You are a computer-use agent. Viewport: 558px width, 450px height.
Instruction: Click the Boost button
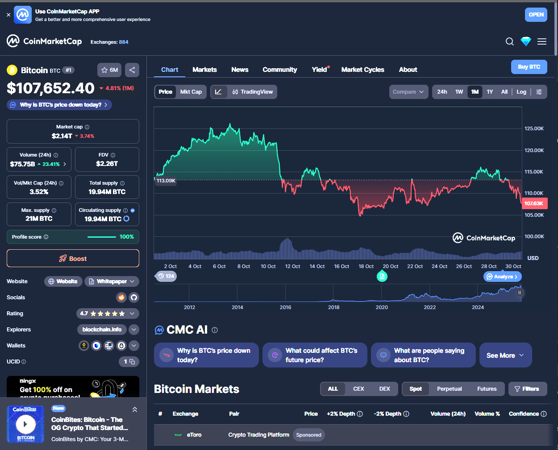pos(73,259)
